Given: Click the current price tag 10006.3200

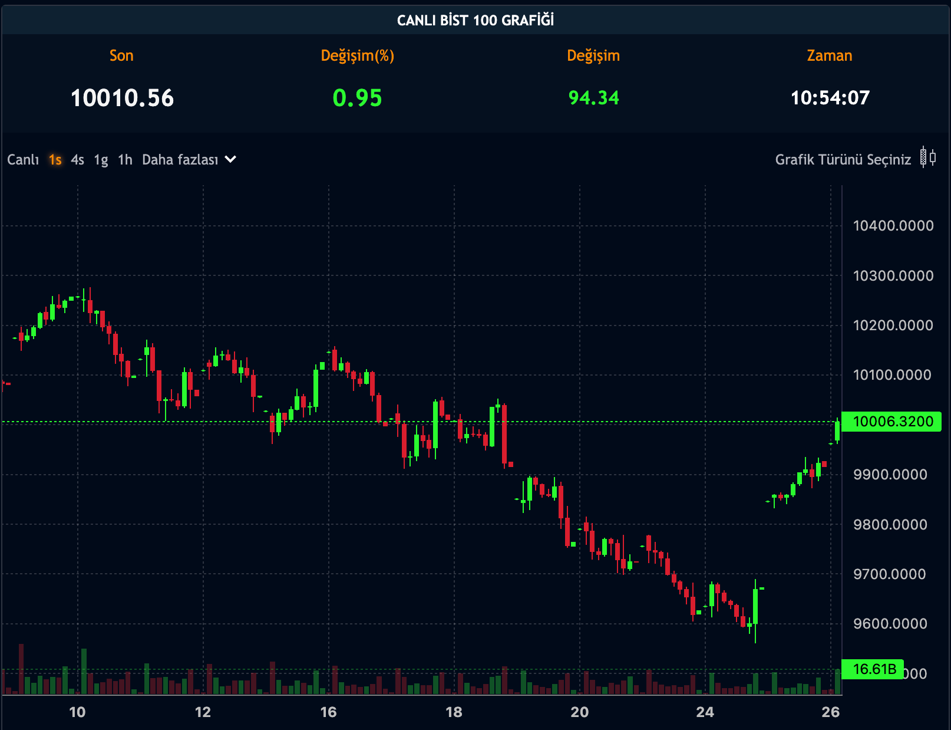Looking at the screenshot, I should click(x=891, y=422).
